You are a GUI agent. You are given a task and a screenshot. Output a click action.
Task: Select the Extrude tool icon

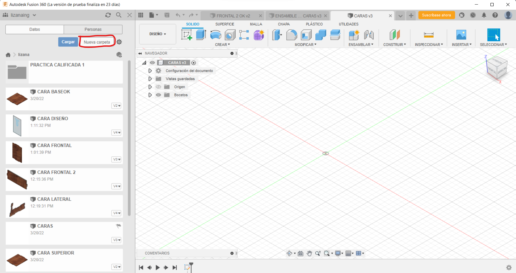tap(201, 35)
